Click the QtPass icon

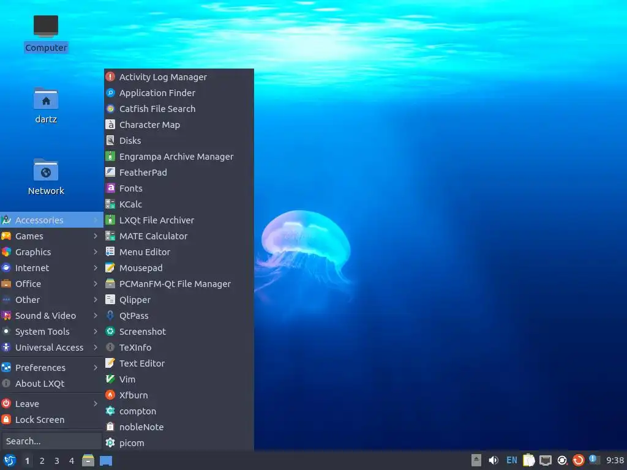pos(110,315)
